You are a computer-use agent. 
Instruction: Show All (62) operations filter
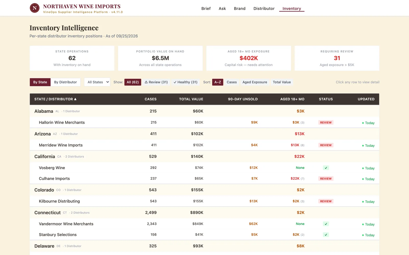[133, 82]
